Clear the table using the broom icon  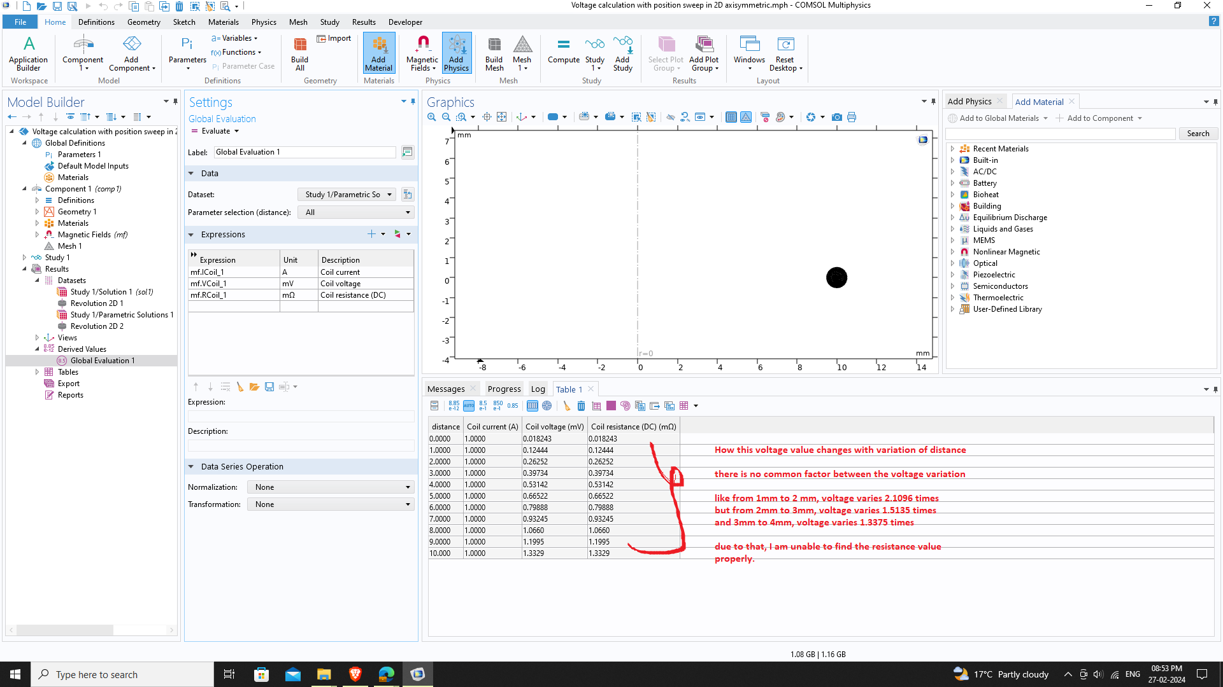pyautogui.click(x=566, y=406)
